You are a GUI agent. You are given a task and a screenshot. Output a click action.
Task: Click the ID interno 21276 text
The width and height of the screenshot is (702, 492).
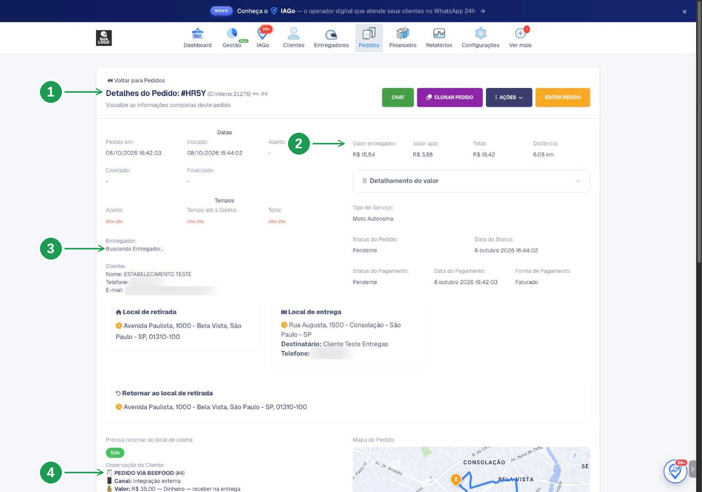coord(229,94)
